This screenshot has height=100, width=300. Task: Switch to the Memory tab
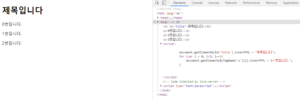point(271,3)
